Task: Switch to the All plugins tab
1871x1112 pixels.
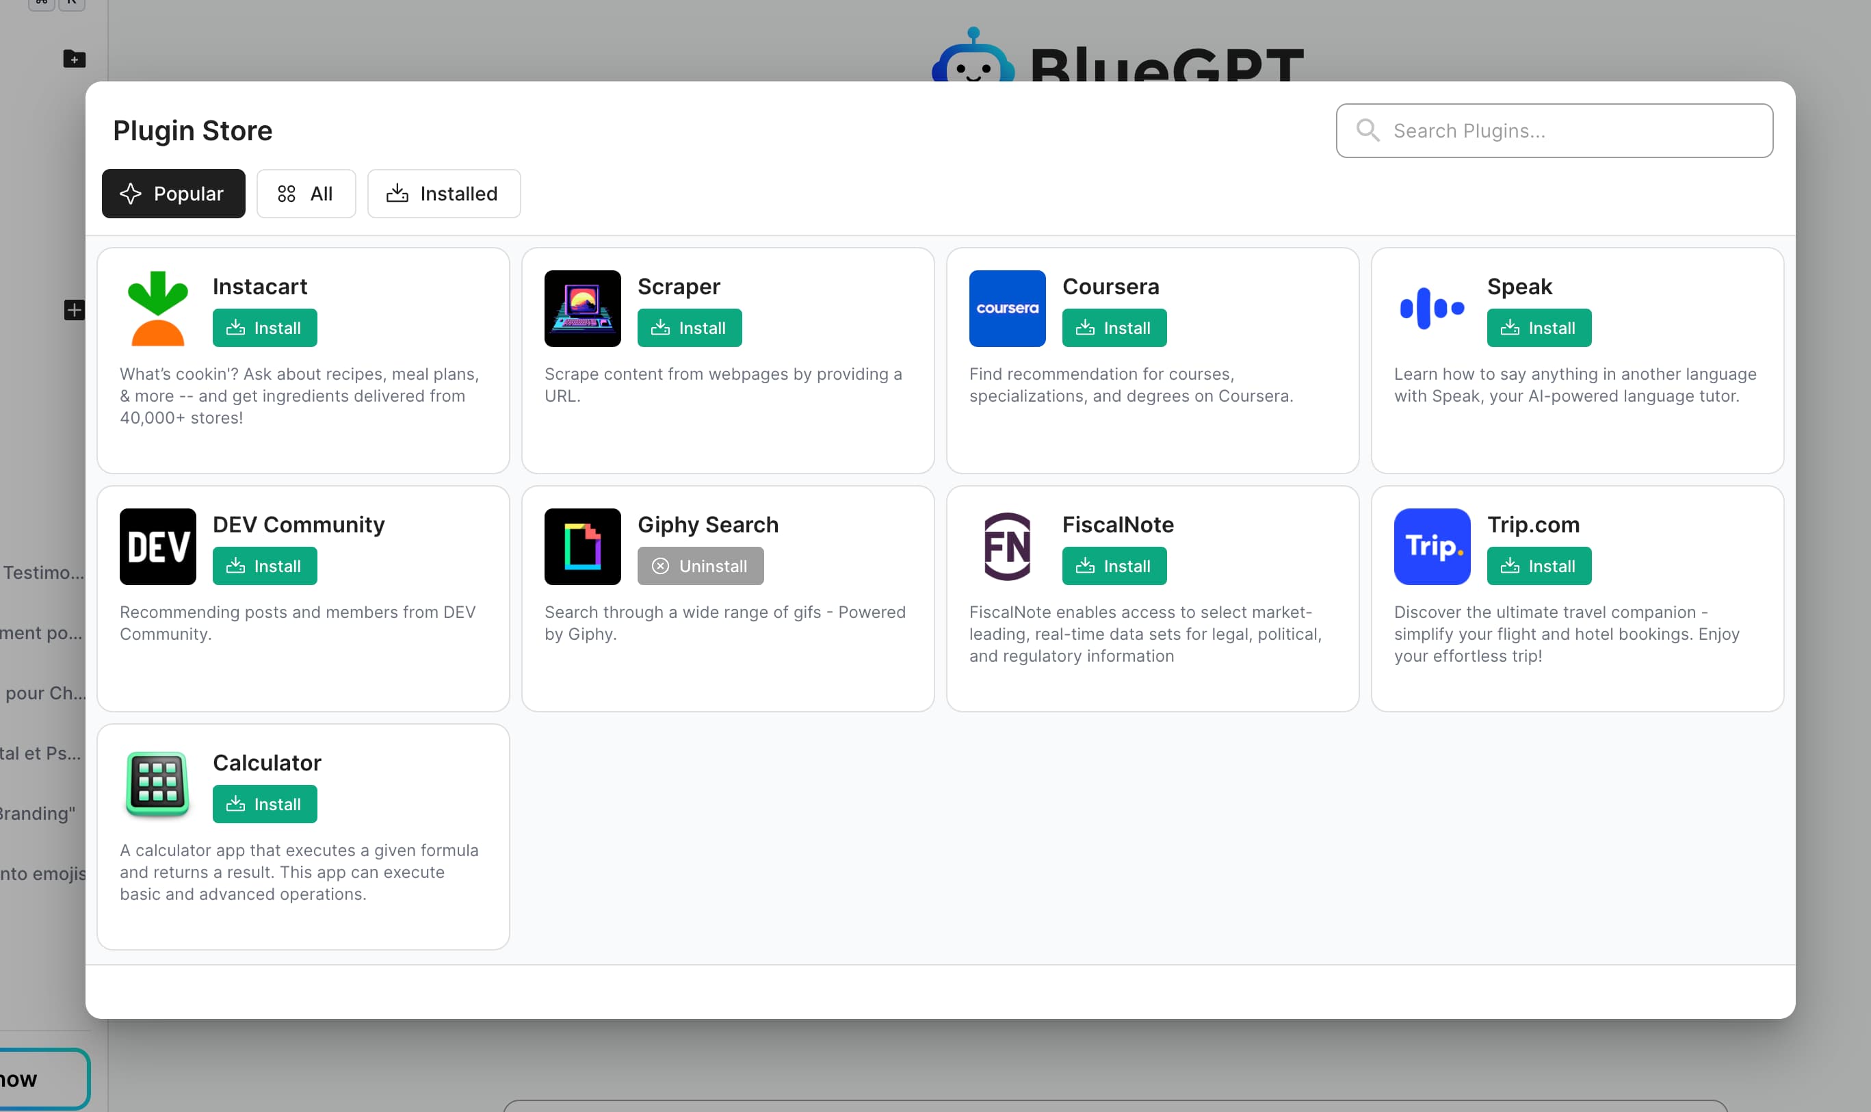Action: pos(306,194)
